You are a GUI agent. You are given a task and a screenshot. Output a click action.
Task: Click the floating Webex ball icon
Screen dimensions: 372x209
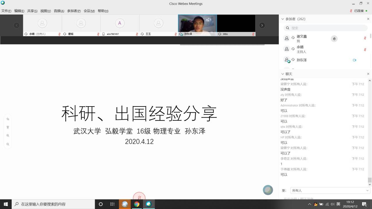click(268, 190)
